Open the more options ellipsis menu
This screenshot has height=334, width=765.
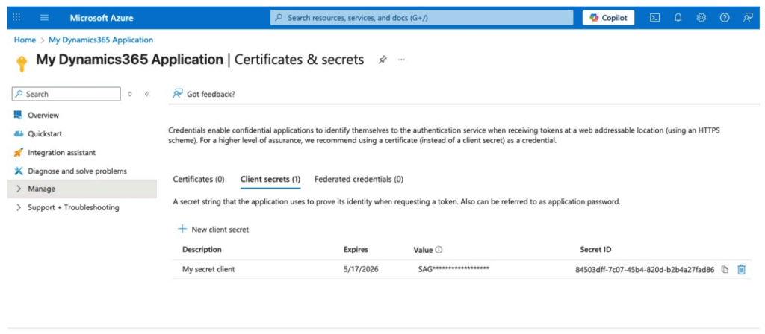pyautogui.click(x=401, y=60)
